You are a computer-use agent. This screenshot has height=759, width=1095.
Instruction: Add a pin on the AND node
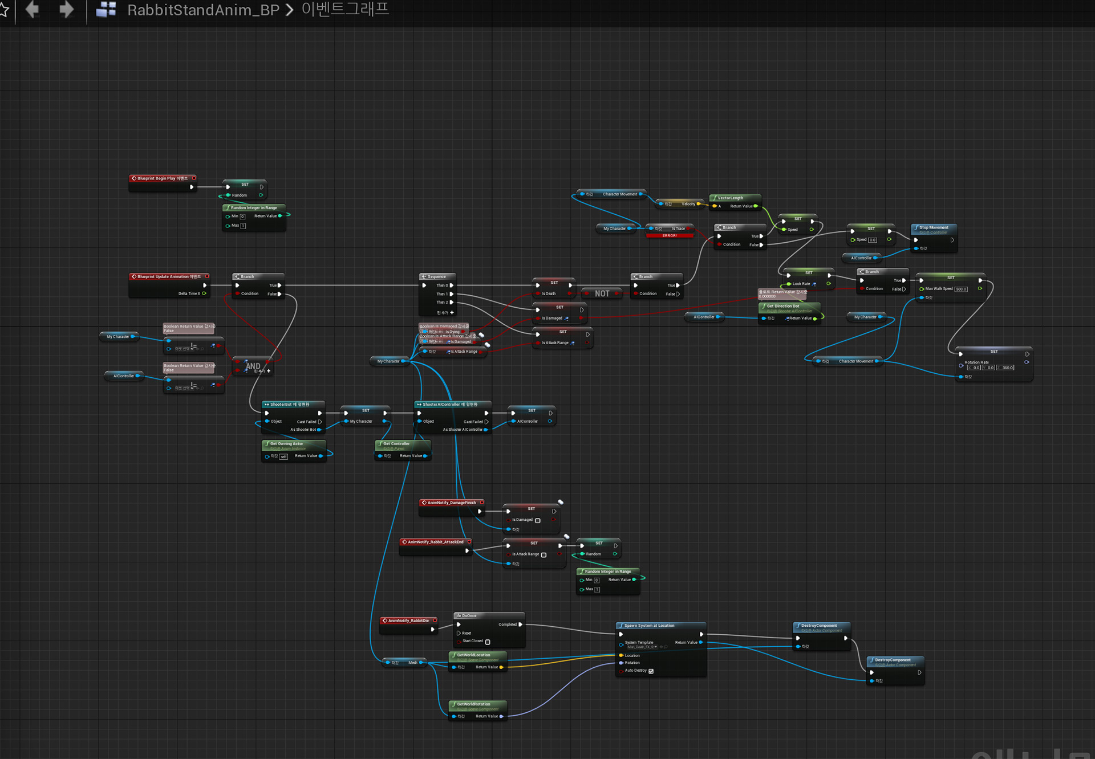pyautogui.click(x=262, y=371)
